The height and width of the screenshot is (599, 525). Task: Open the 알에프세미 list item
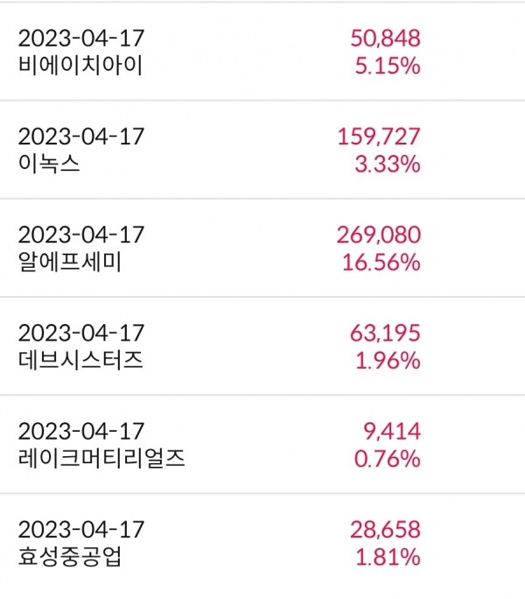click(69, 261)
